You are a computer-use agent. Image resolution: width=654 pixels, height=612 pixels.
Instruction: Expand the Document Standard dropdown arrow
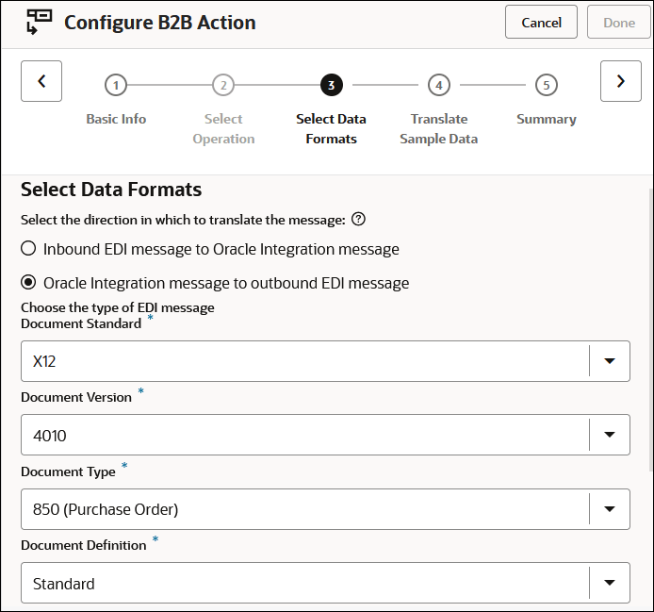(x=610, y=360)
